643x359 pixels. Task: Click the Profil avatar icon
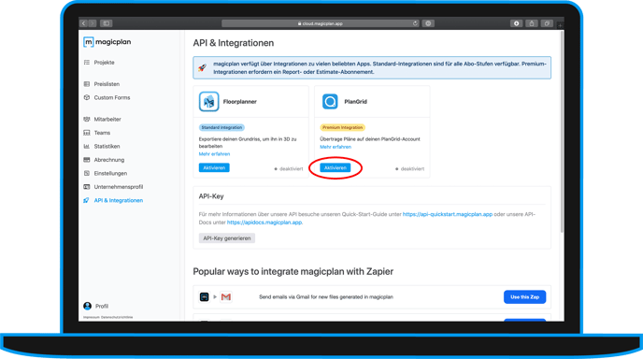[87, 306]
